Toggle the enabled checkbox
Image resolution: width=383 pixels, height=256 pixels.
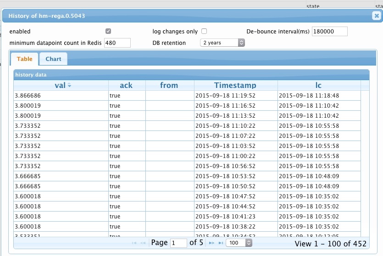108,31
